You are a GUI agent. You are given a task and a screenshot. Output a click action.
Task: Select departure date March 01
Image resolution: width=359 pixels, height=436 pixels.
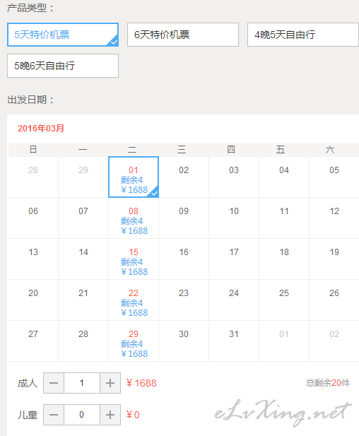pyautogui.click(x=134, y=177)
